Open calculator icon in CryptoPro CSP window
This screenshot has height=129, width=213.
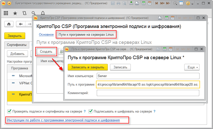166,18
